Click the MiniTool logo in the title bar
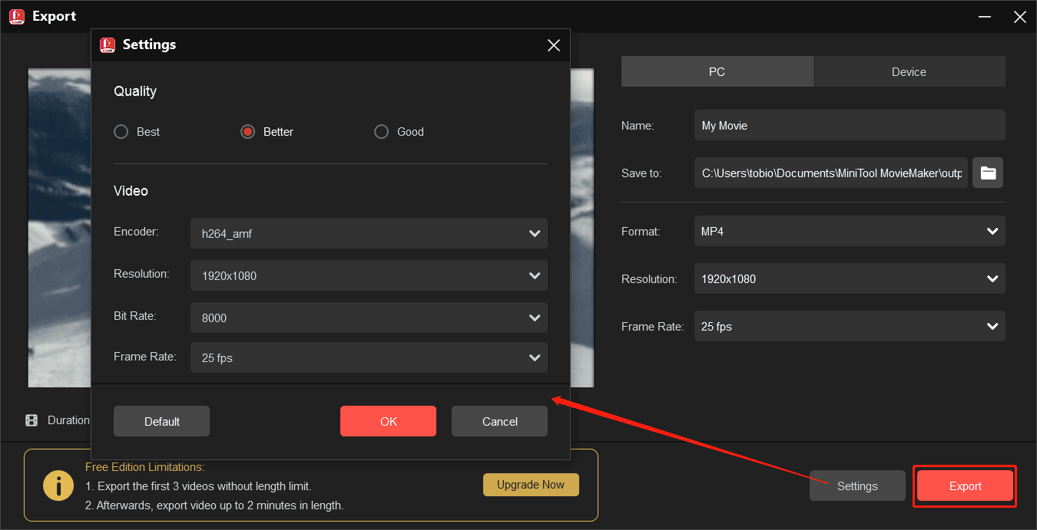Viewport: 1037px width, 530px height. 16,16
